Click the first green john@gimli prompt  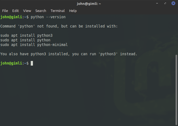click(x=11, y=17)
